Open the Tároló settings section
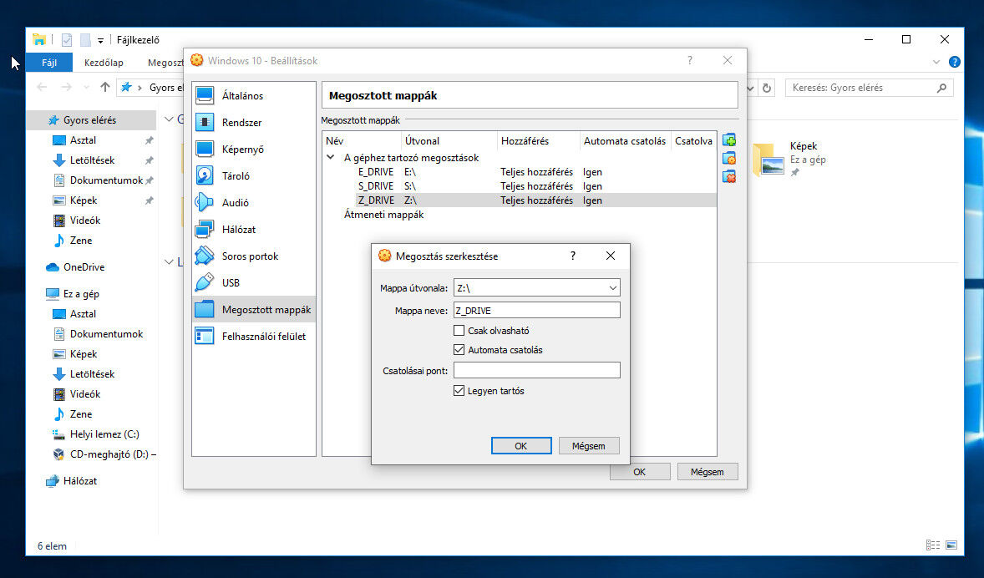 coord(254,175)
